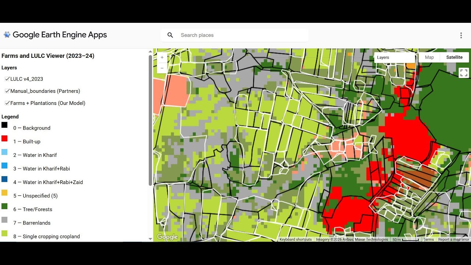The width and height of the screenshot is (471, 265).
Task: Click the '6 — Tree/Forests' legend label
Action: [x=33, y=209]
